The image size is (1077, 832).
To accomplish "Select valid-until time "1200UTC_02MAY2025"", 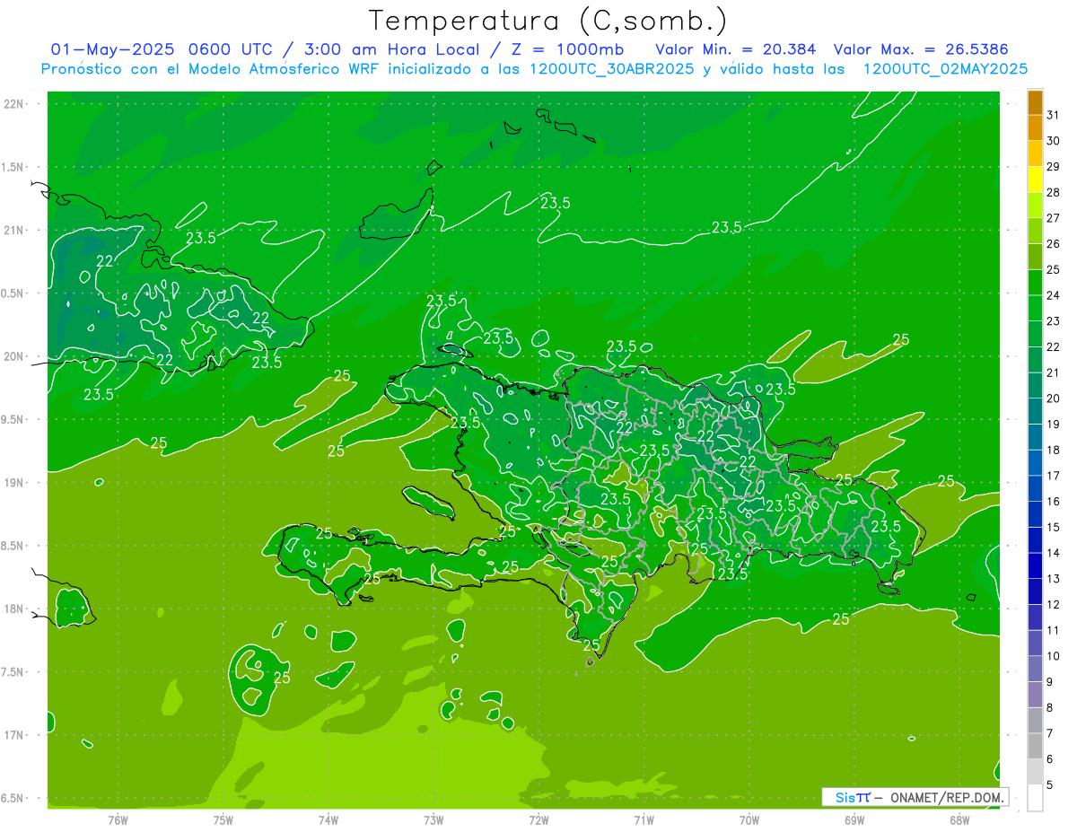I will tap(945, 69).
